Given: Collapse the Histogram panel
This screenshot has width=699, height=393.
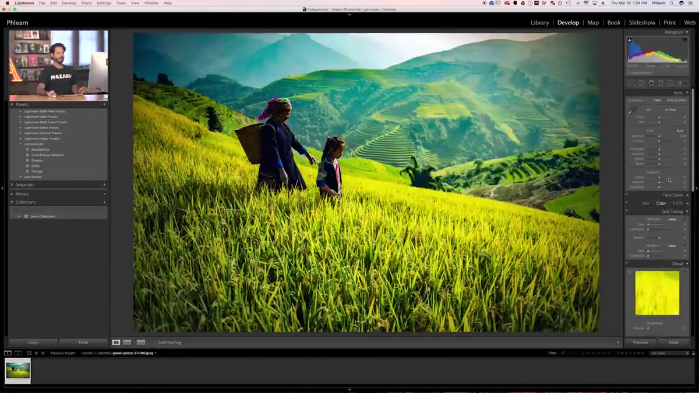Looking at the screenshot, I should [687, 32].
